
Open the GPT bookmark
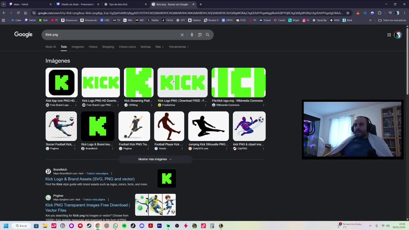point(181,20)
